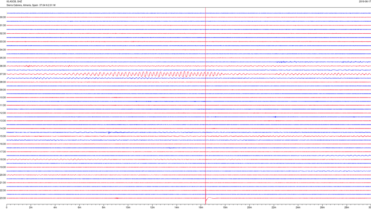Select the 03:30 trace time label

[3, 42]
